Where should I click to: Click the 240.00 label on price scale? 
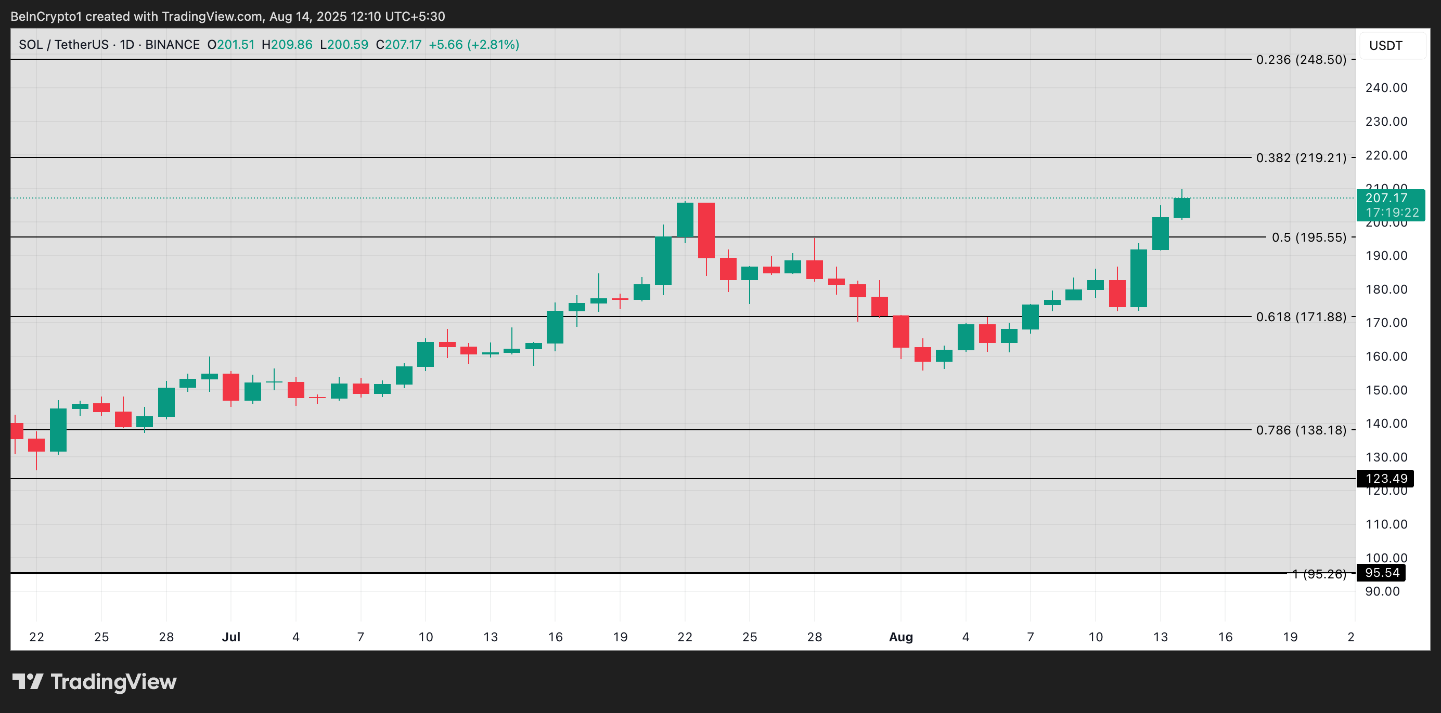point(1386,88)
